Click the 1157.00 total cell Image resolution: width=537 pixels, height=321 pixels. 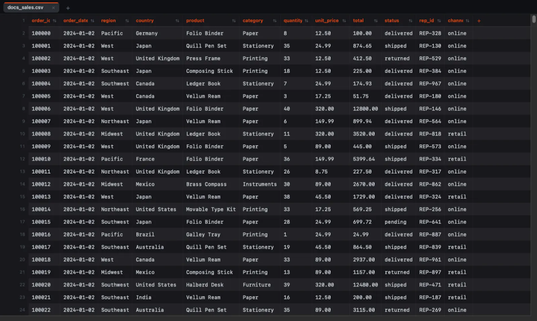click(x=366, y=272)
